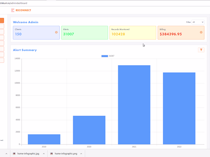The image size is (210, 157).
Task: Click the hamburger menu icon beside RECONNECT
Action: 13,10
